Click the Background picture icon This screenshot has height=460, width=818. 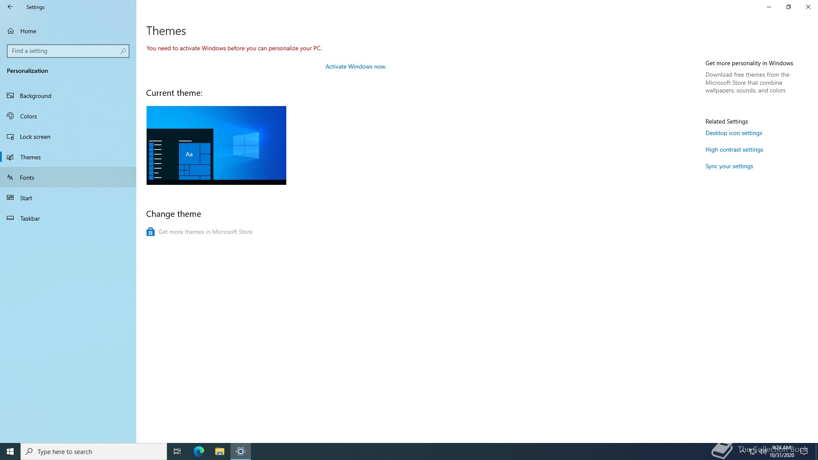point(11,95)
